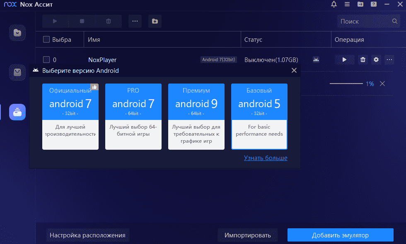Expand the toolbar three-dots batch menu
Viewport: 406px width, 244px height.
point(135,21)
